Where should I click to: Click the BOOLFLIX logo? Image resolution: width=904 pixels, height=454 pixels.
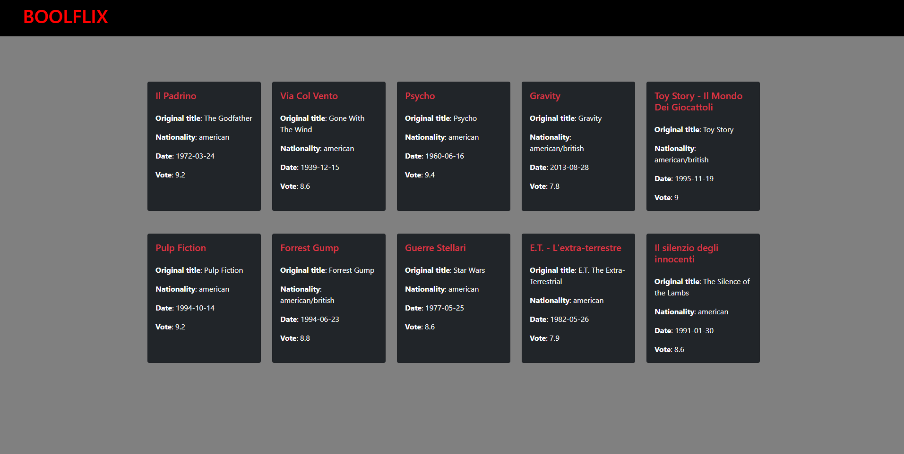[x=66, y=17]
